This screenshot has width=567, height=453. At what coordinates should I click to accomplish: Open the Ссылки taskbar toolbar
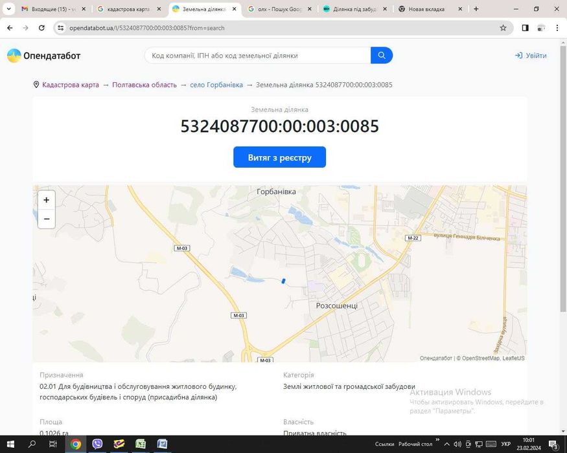[x=384, y=444]
